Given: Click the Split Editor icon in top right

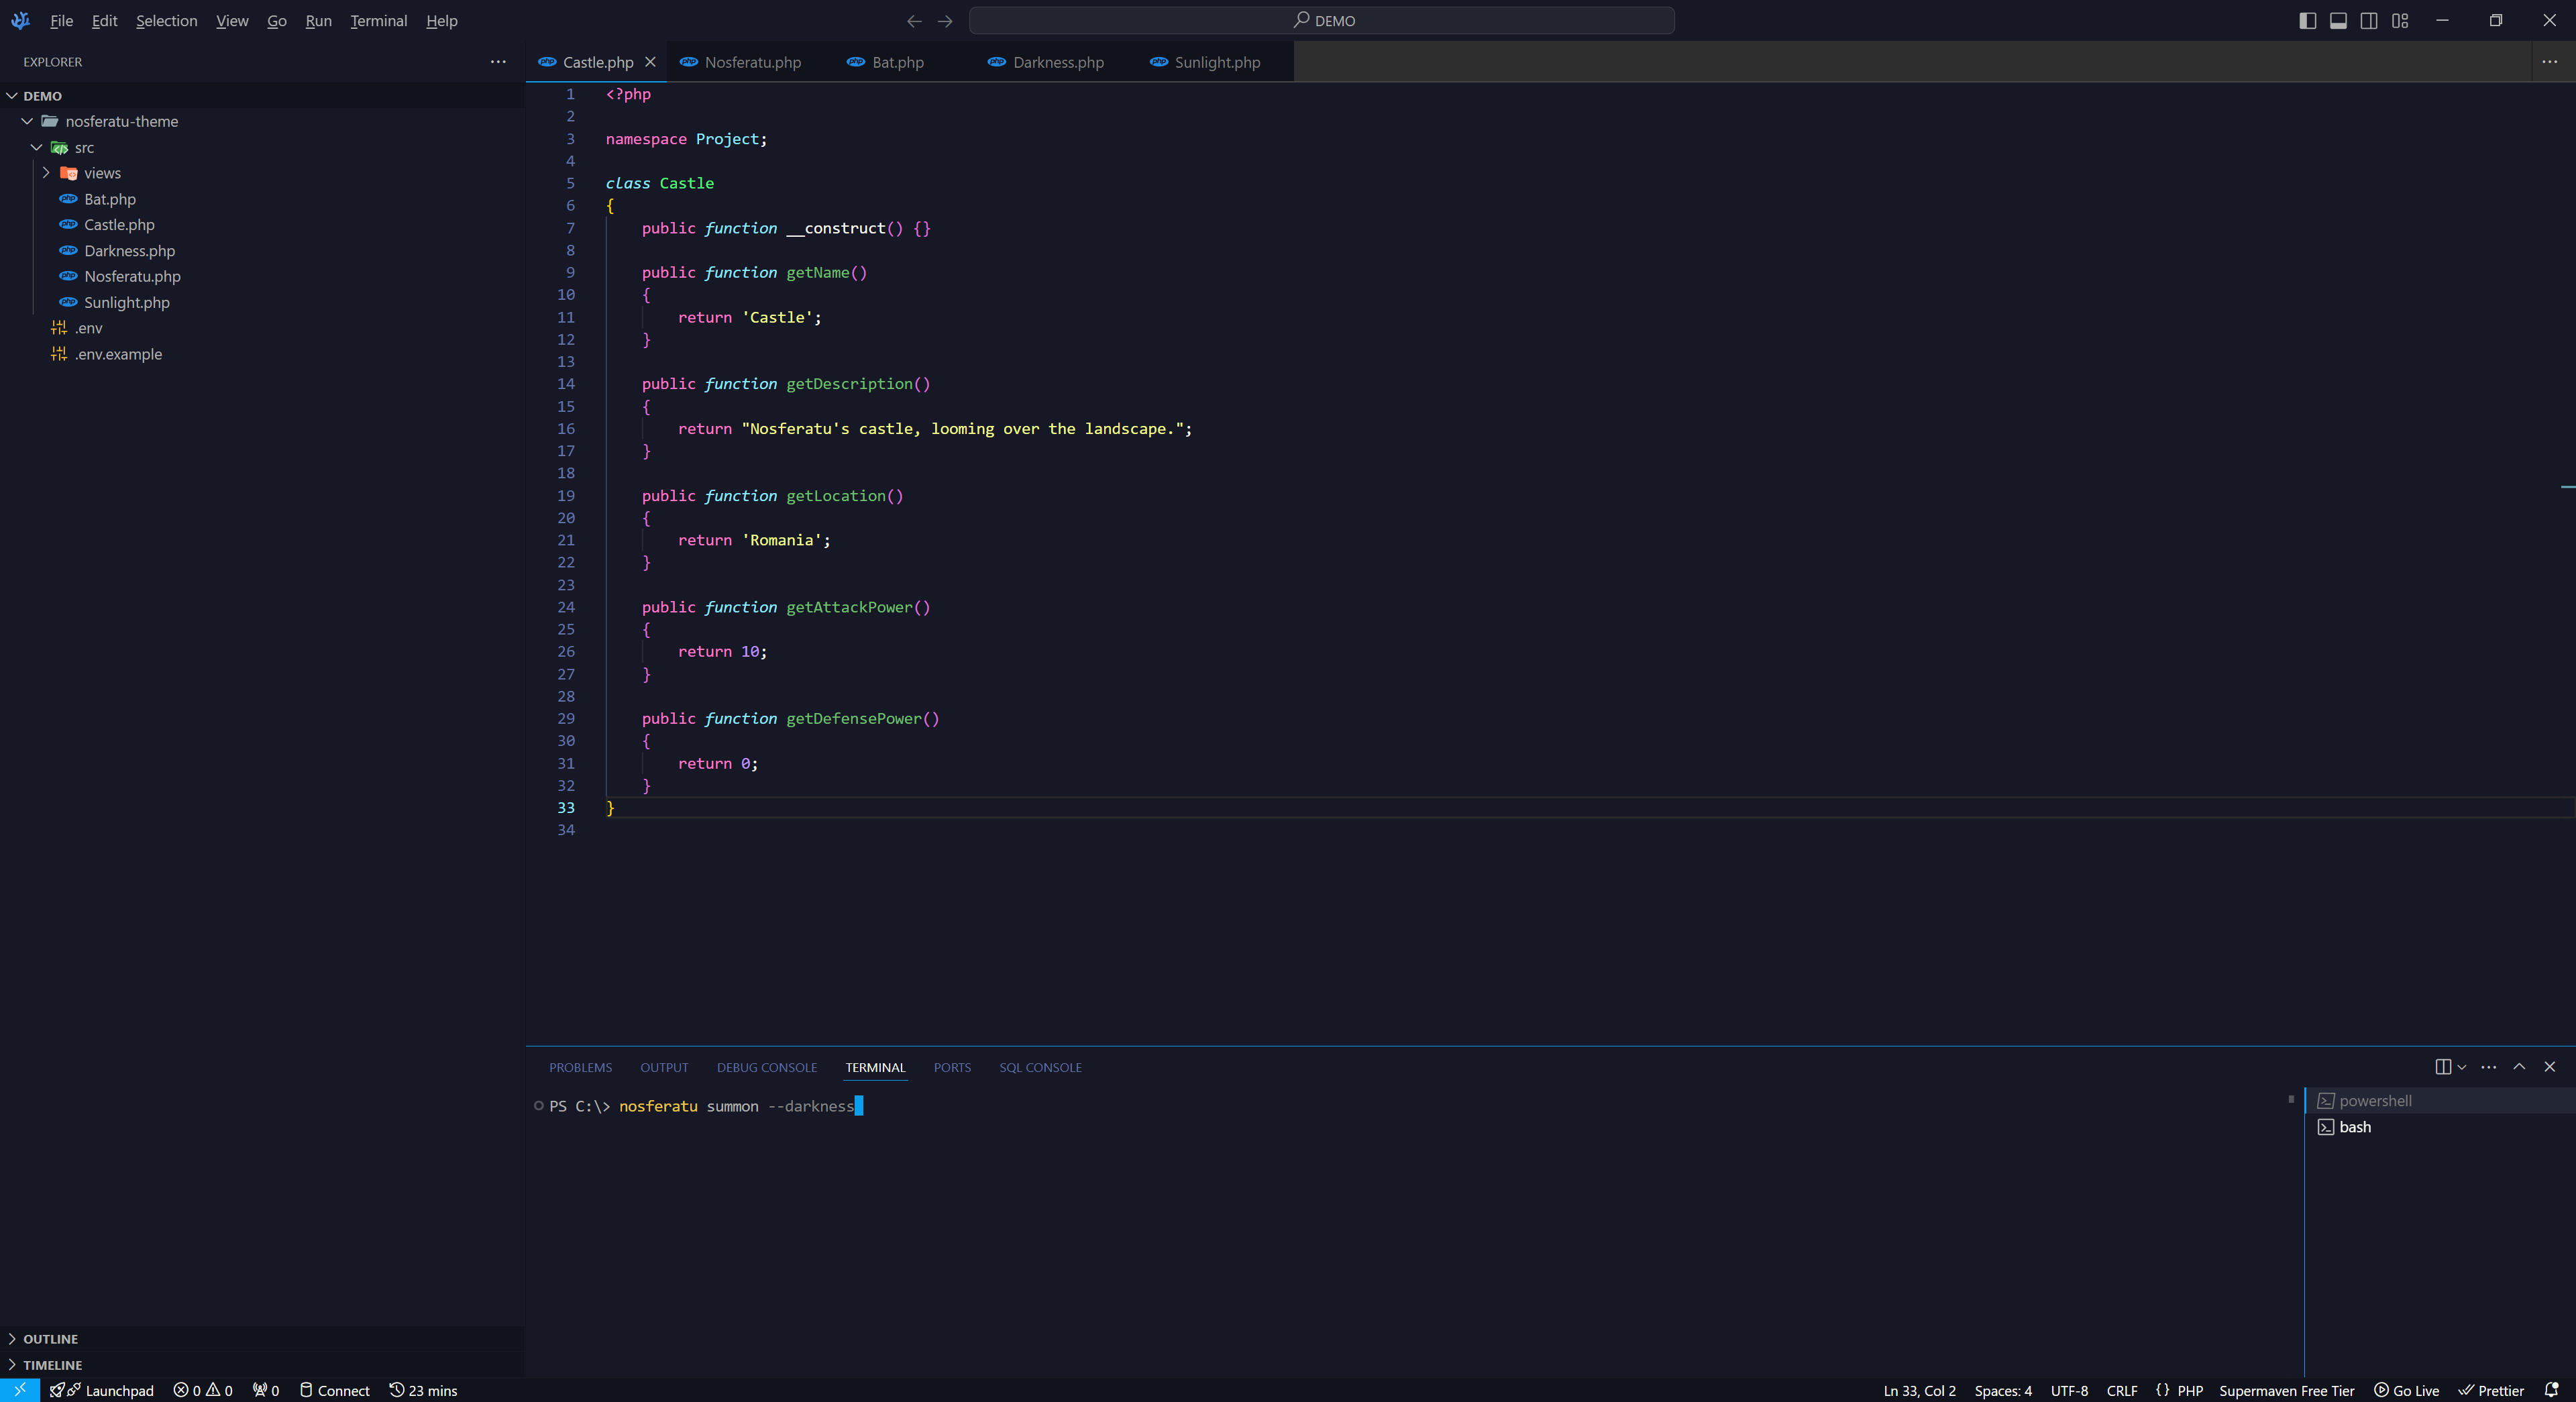Looking at the screenshot, I should click(x=2367, y=19).
